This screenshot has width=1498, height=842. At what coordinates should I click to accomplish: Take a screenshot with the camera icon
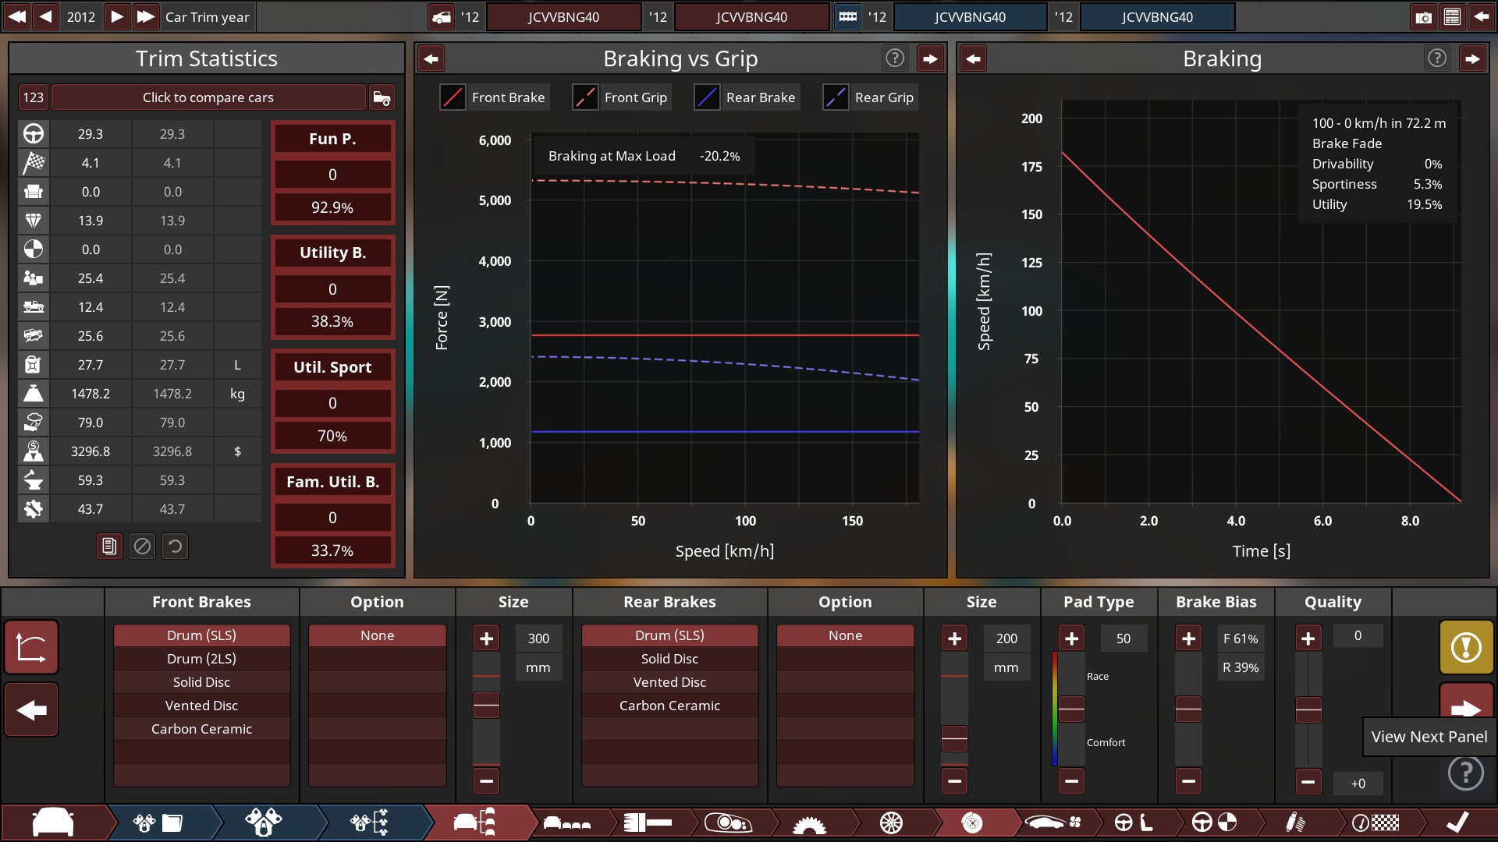point(1424,16)
